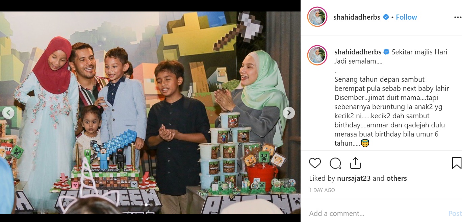The width and height of the screenshot is (462, 222).
Task: Open the profile picture in the post header
Action: pyautogui.click(x=317, y=17)
